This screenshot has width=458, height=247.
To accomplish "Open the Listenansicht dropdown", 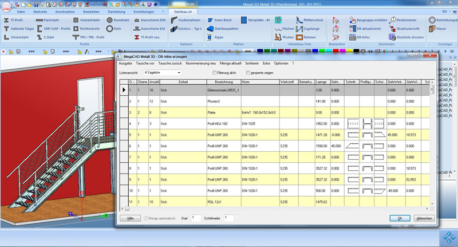I will coord(162,73).
